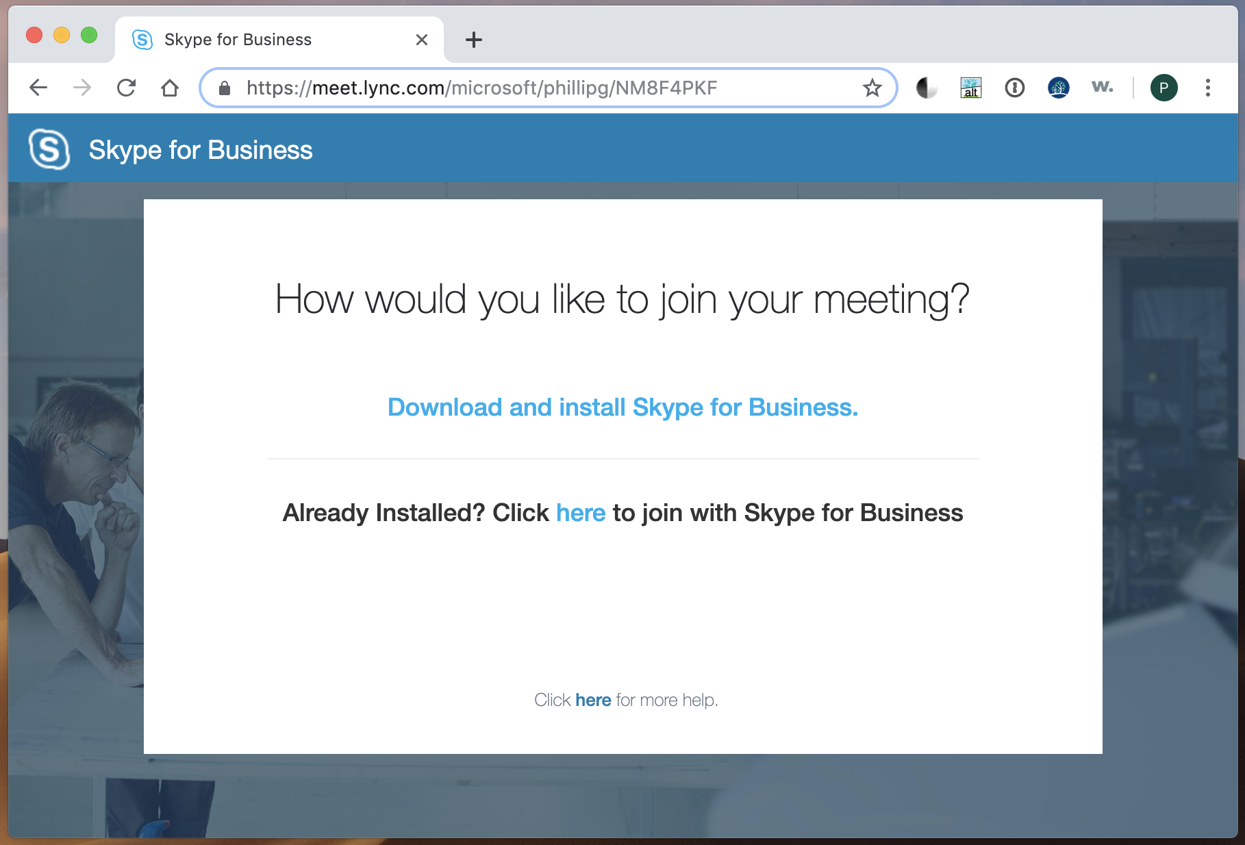Minimize the window with the yellow button
Image resolution: width=1245 pixels, height=845 pixels.
coord(62,35)
